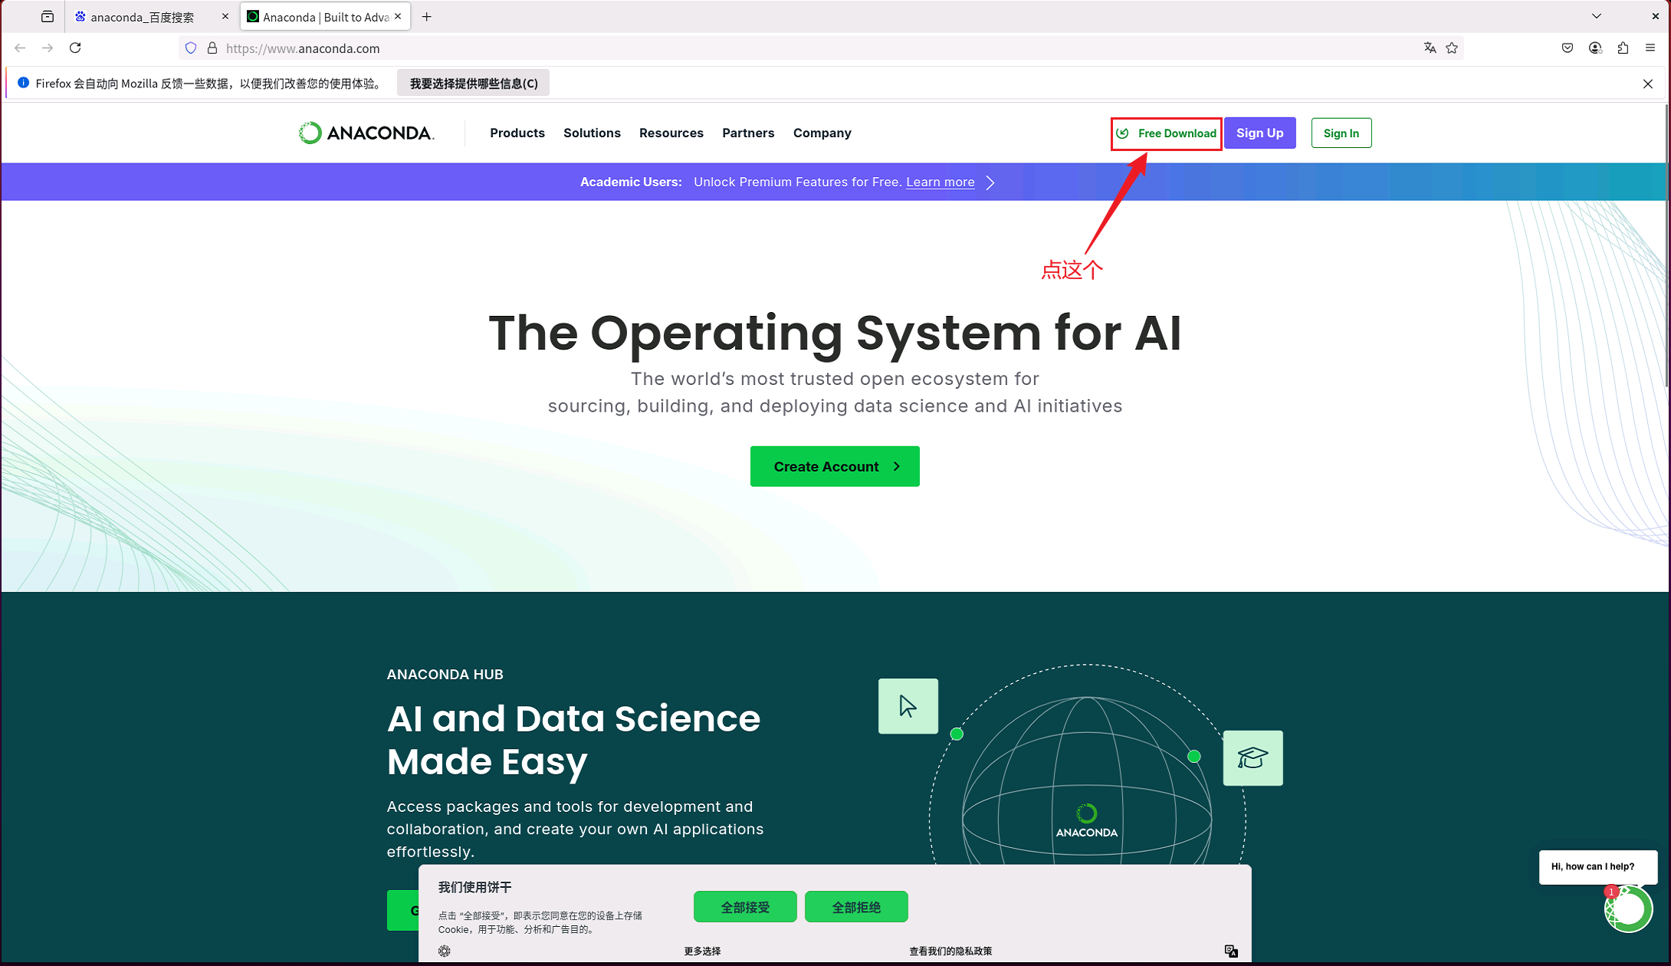Open the Solutions navigation menu
1671x966 pixels.
coord(592,133)
